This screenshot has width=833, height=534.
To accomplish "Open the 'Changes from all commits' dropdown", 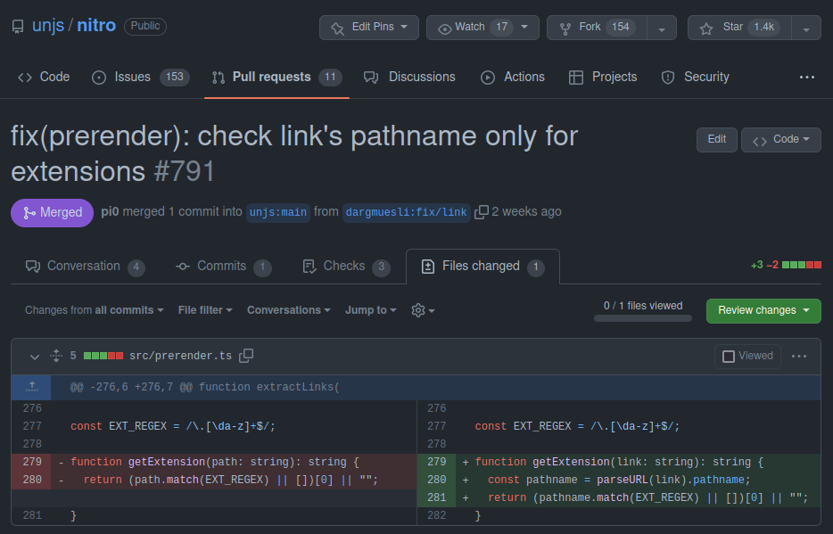I will click(94, 310).
